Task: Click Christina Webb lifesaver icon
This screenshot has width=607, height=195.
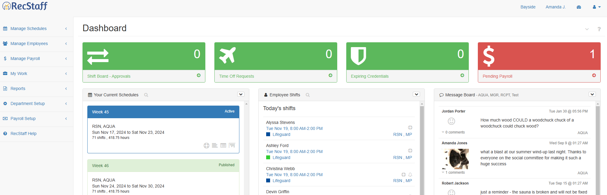Action: tap(403, 175)
